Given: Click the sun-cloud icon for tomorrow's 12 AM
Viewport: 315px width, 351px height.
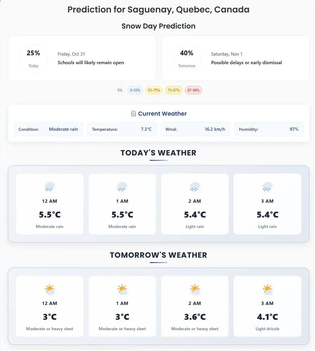Looking at the screenshot, I should [x=50, y=289].
